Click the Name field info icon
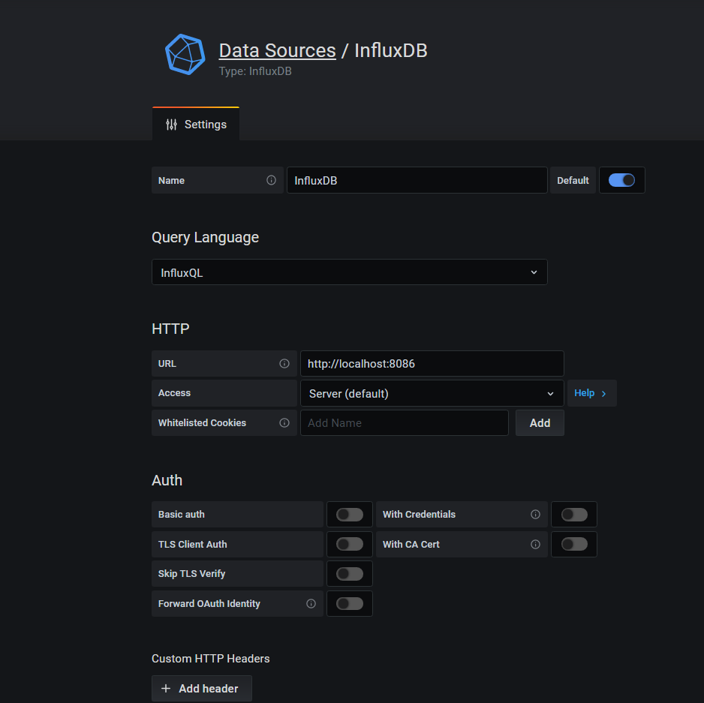Viewport: 704px width, 703px height. click(x=271, y=180)
